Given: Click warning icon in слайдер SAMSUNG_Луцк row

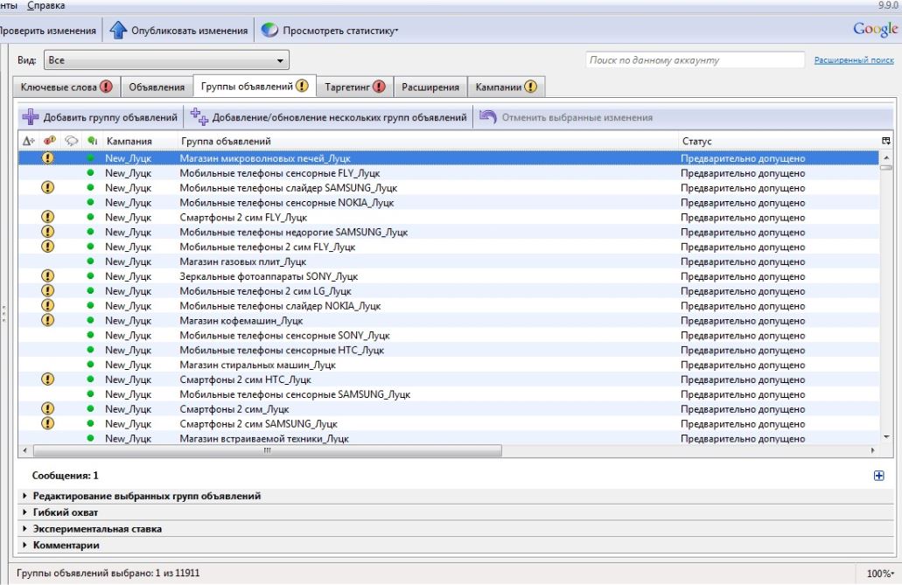Looking at the screenshot, I should point(48,187).
